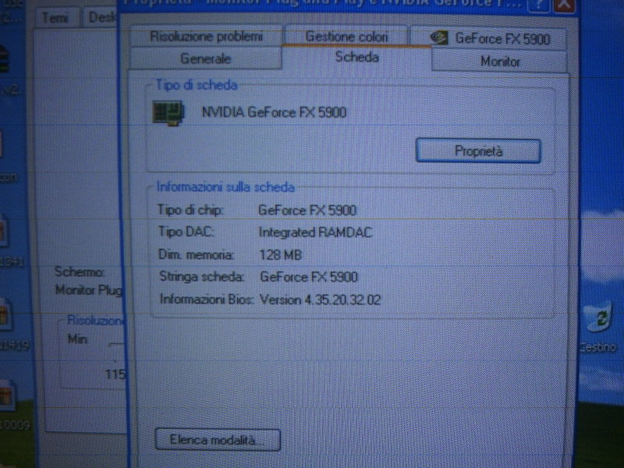
Task: Click the Stringa scheda label
Action: pos(202,277)
